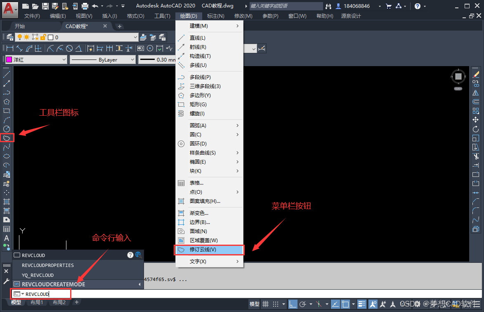This screenshot has width=484, height=312.
Task: Select the Ellipse tool in left toolbar
Action: (x=7, y=156)
